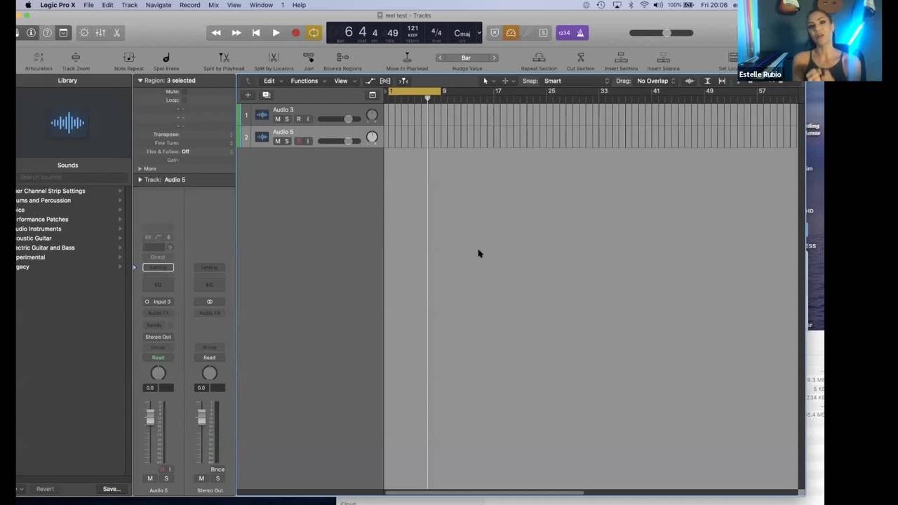
Task: Start recording with the Record button
Action: pos(295,33)
